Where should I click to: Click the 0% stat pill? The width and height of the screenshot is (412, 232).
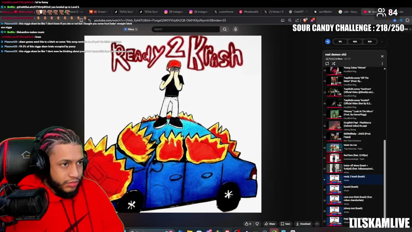tap(340, 42)
